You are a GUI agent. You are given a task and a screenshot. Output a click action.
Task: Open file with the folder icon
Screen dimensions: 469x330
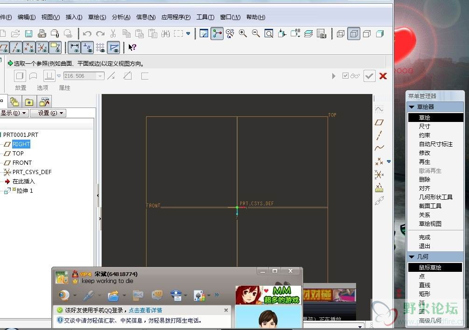tap(15, 34)
